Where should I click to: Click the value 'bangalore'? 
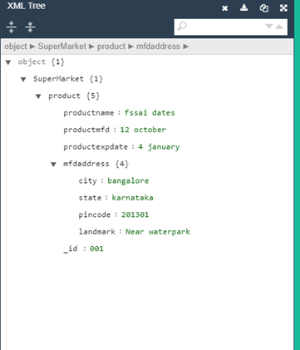click(128, 181)
